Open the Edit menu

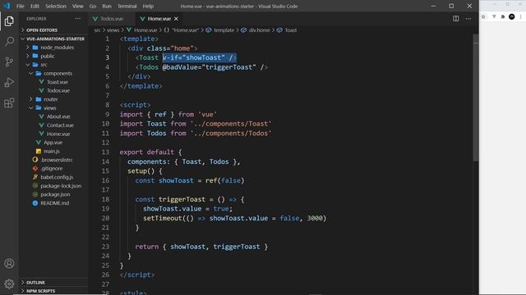pyautogui.click(x=35, y=6)
